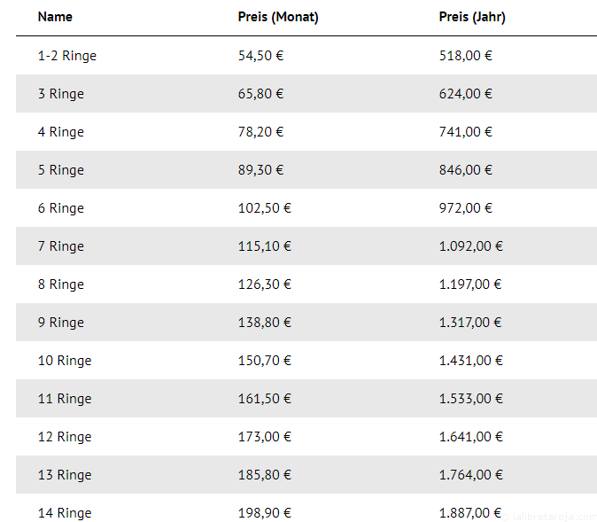Image resolution: width=597 pixels, height=522 pixels.
Task: Click the 624,00 € yearly price
Action: 466,94
